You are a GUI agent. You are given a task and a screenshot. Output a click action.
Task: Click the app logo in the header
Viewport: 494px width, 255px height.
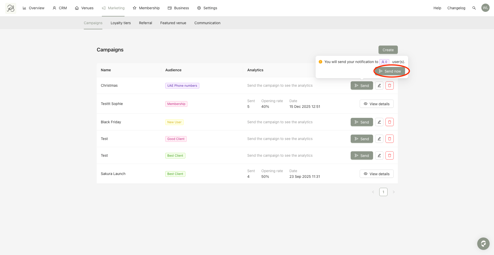click(11, 8)
